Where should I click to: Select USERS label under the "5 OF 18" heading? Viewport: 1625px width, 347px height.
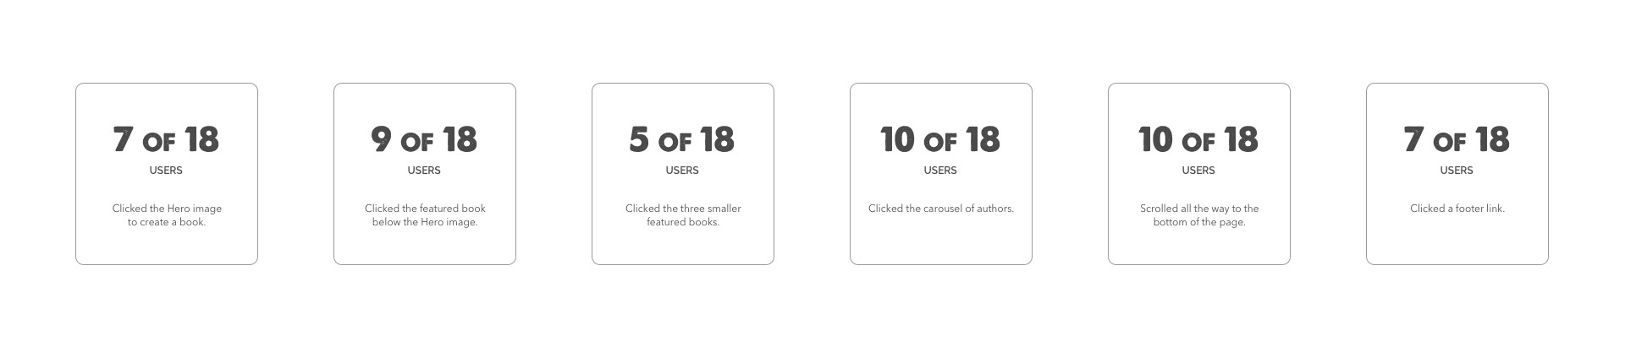[x=682, y=171]
